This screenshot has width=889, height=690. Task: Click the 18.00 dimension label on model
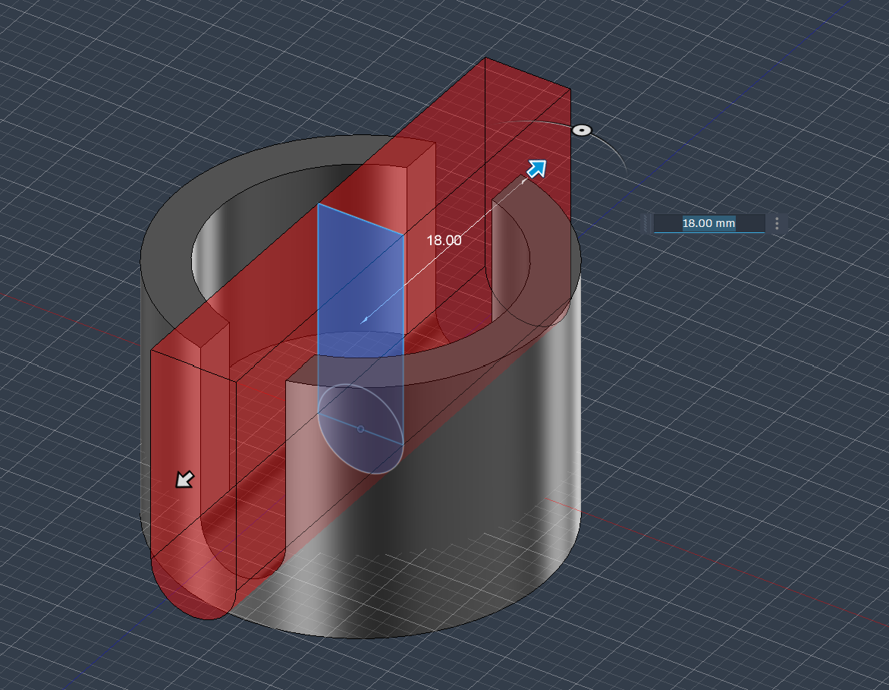point(444,241)
